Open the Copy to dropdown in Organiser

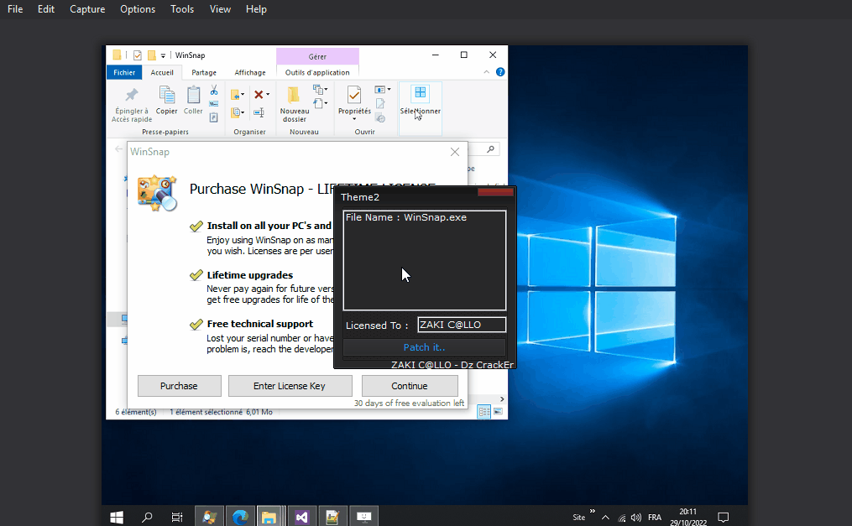click(x=238, y=112)
